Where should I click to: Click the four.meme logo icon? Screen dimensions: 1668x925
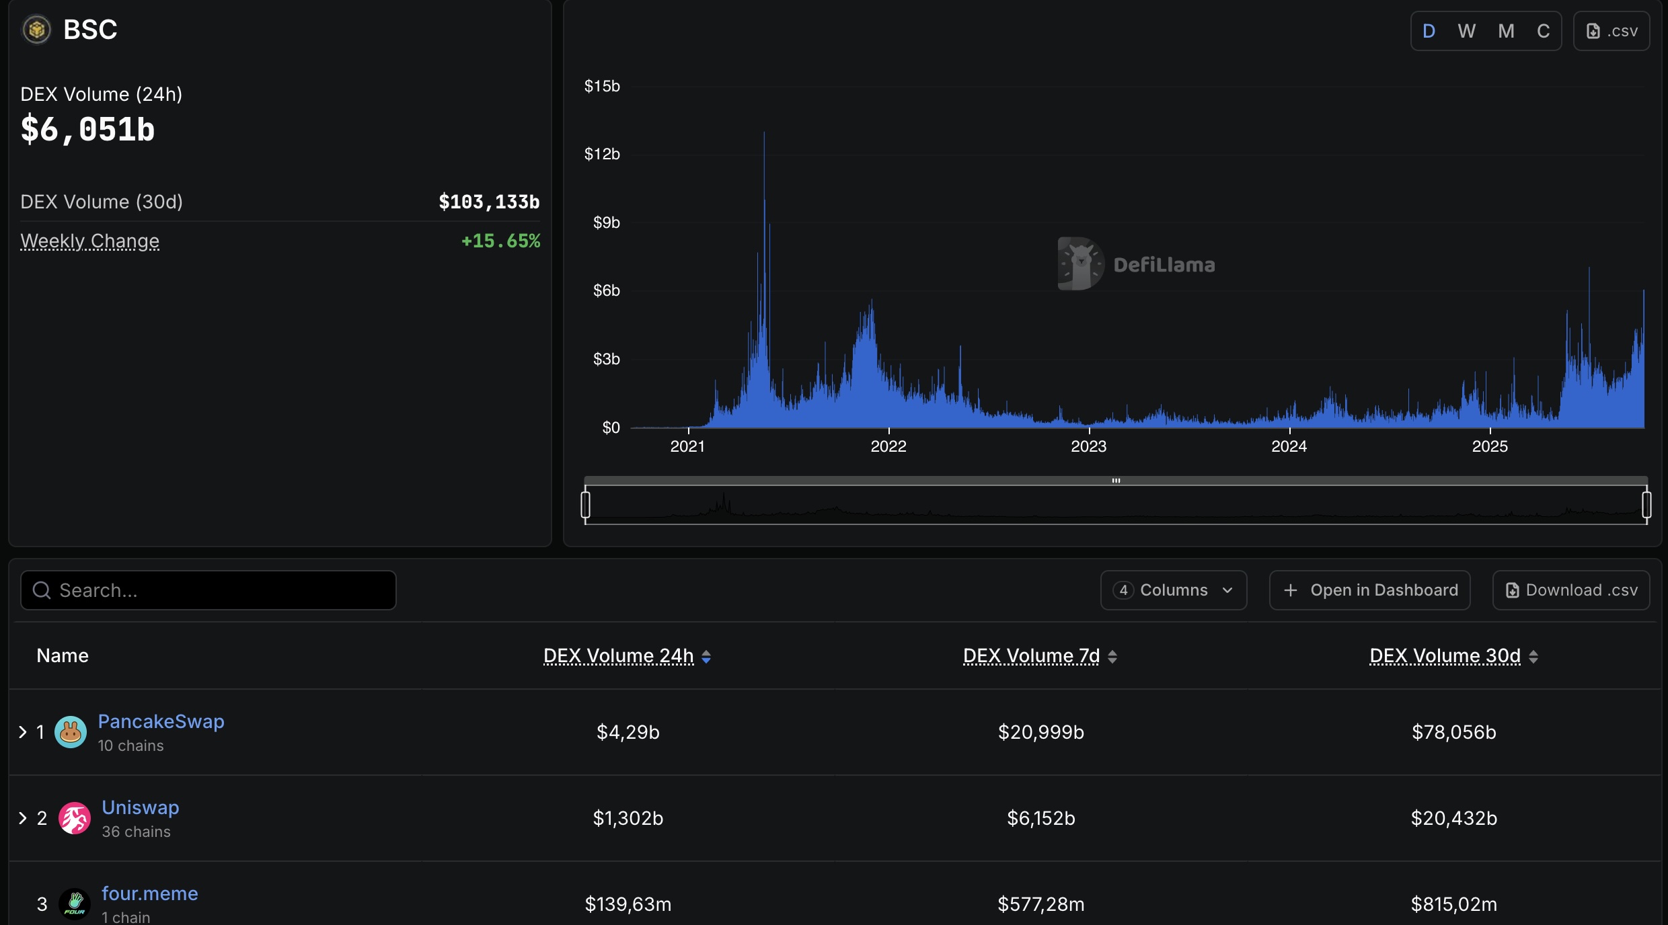coord(74,903)
